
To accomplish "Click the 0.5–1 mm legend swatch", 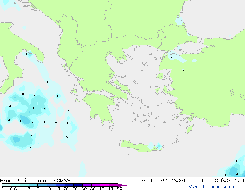I will click(15, 185).
